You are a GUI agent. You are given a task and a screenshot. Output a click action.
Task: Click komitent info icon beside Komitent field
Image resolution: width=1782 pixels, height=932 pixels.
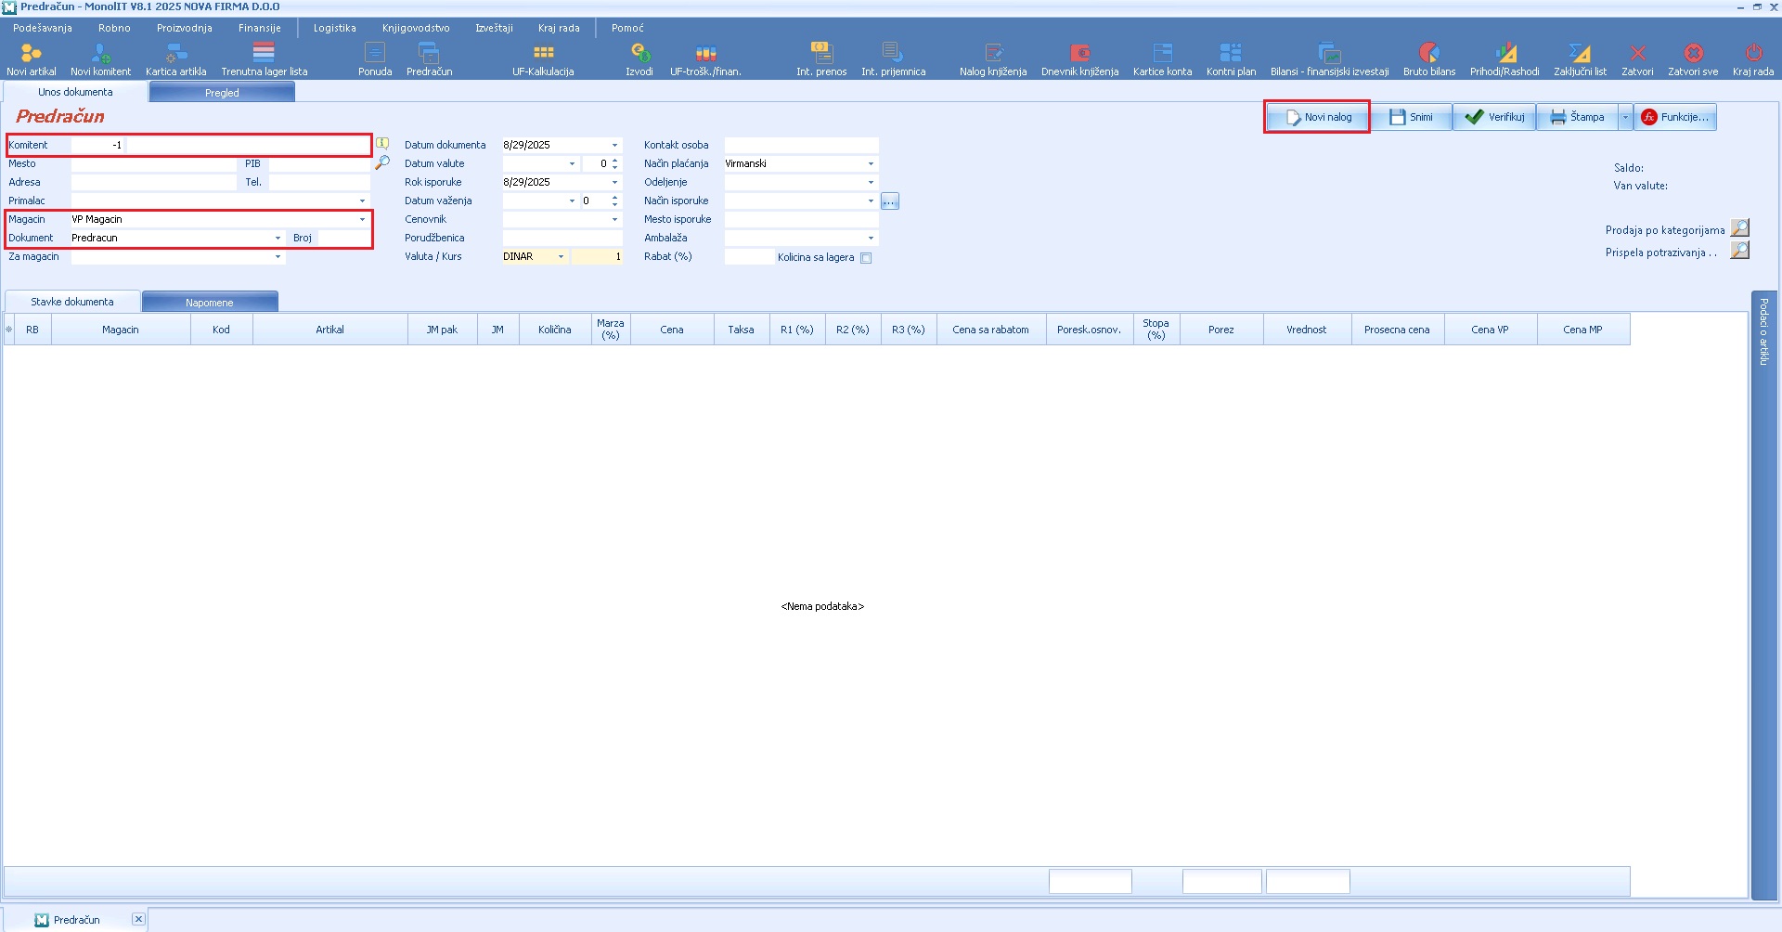tap(382, 144)
